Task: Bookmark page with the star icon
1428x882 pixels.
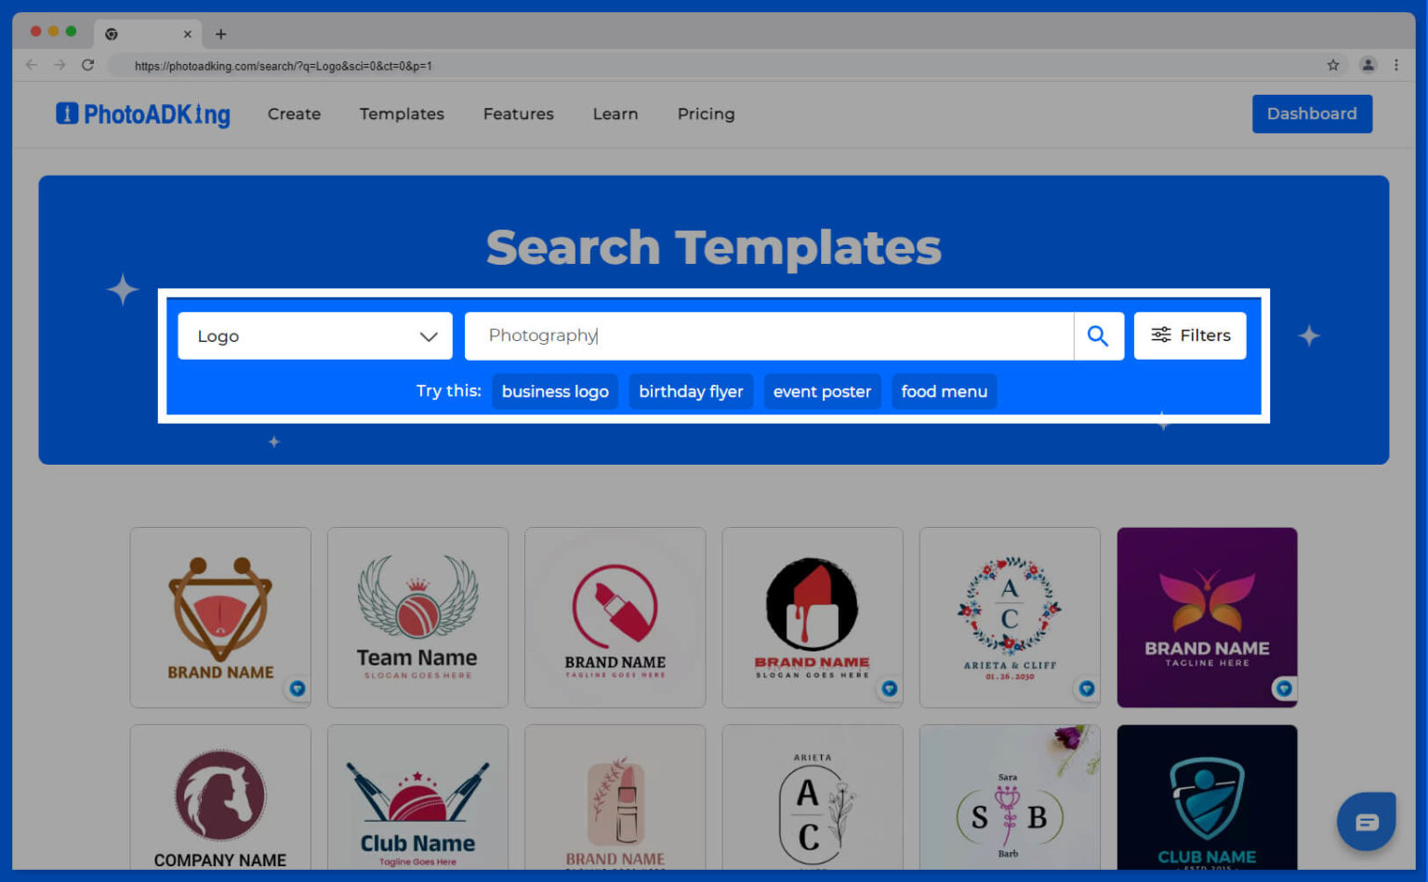Action: click(1333, 65)
